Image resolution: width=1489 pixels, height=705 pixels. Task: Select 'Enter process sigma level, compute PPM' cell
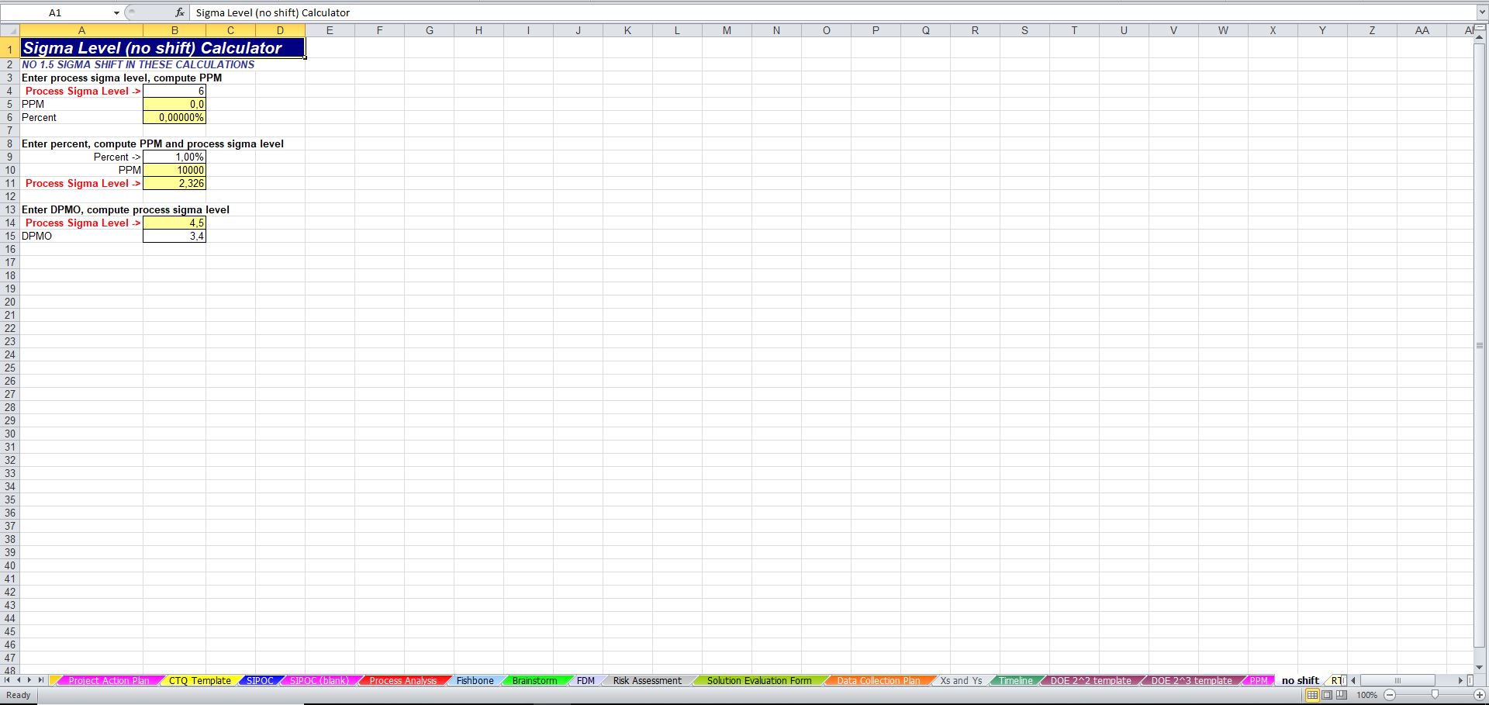click(122, 78)
